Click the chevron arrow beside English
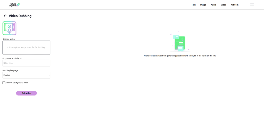The image size is (264, 125). pyautogui.click(x=49, y=75)
